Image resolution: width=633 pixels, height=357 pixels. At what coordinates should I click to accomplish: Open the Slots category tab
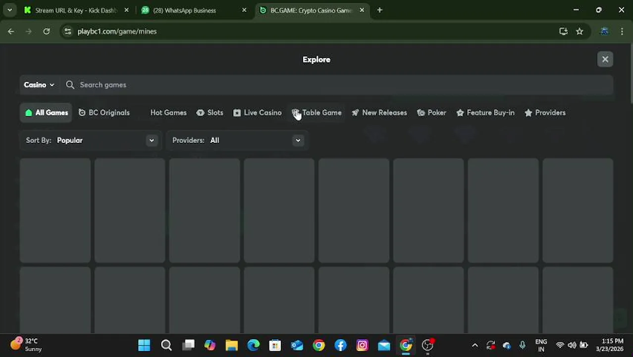click(x=210, y=113)
